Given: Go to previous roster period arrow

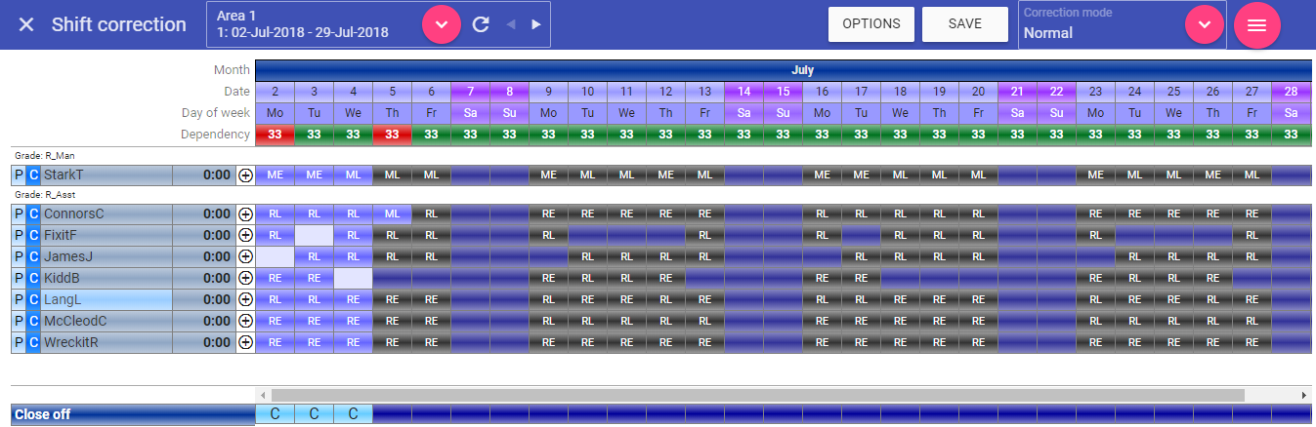Looking at the screenshot, I should click(x=510, y=24).
